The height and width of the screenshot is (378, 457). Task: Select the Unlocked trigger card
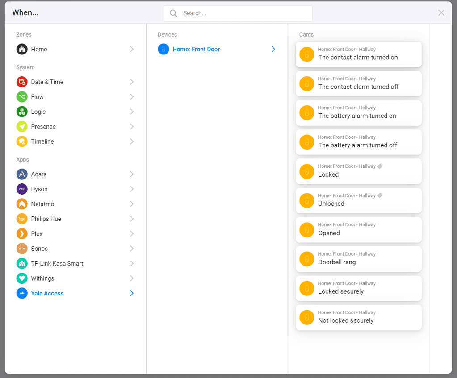(358, 200)
